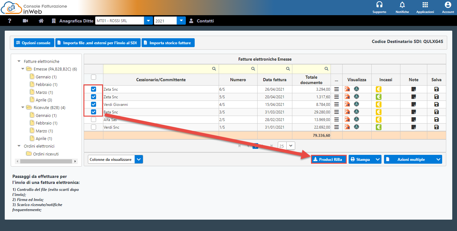The width and height of the screenshot is (457, 231).
Task: Open the green euro Incassi icon for 1/S
Action: point(379,127)
